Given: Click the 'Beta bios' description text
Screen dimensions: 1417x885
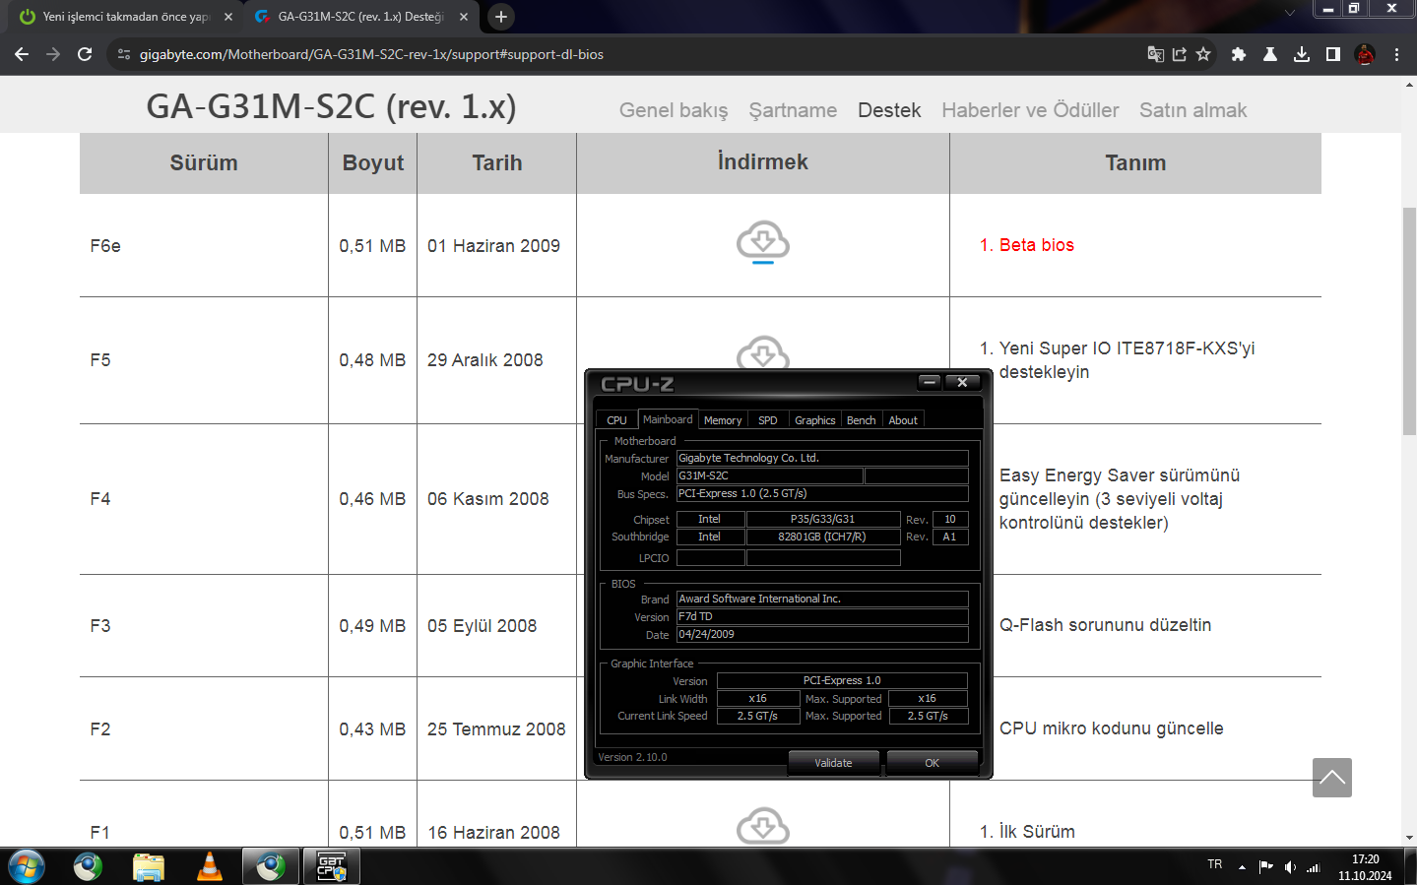Looking at the screenshot, I should pos(1037,245).
